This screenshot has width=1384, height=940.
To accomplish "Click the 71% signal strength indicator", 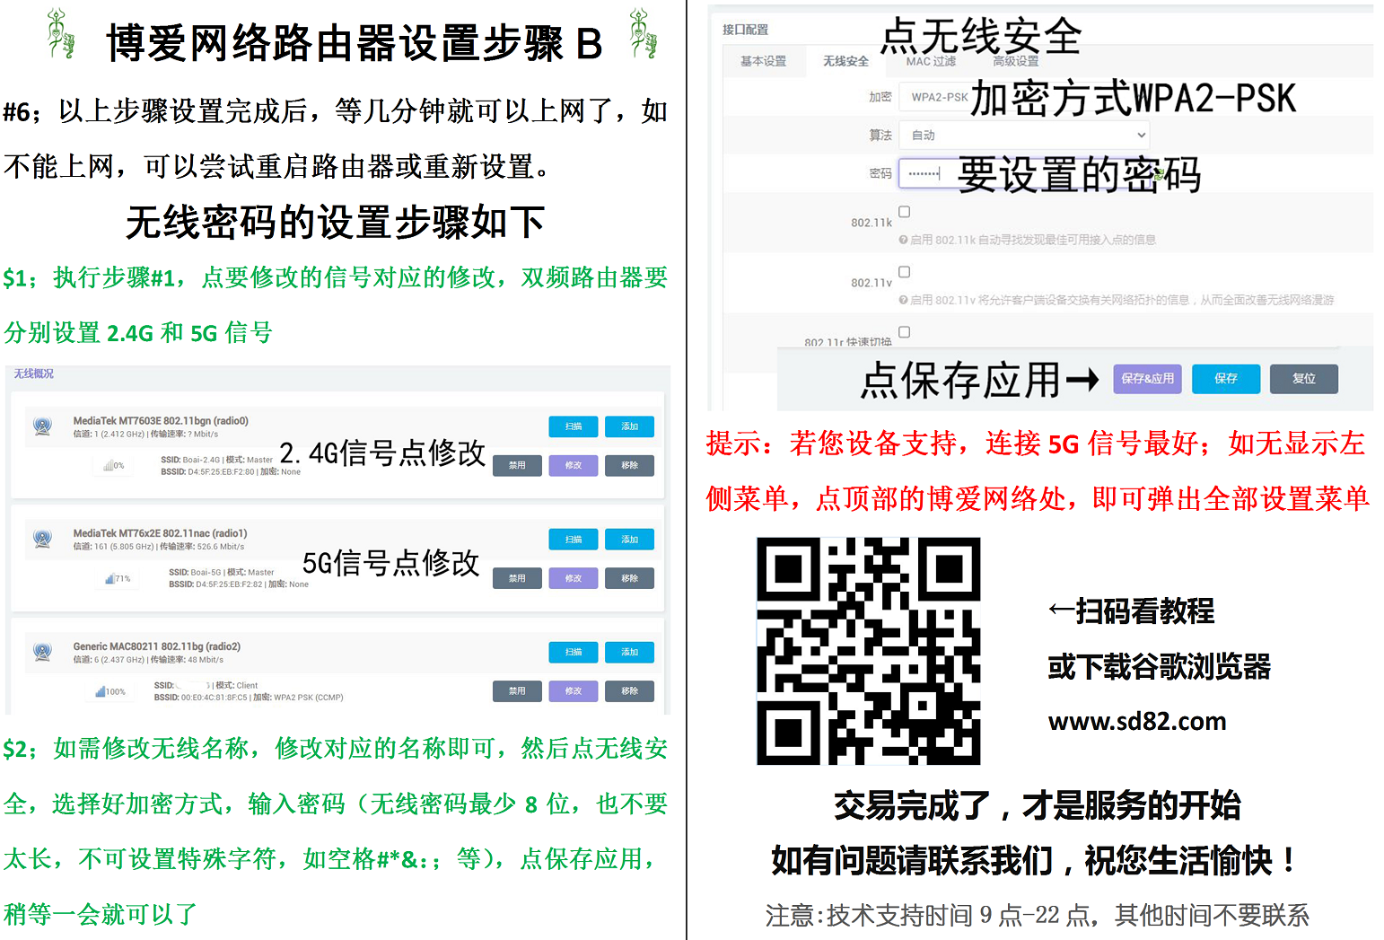I will point(117,579).
